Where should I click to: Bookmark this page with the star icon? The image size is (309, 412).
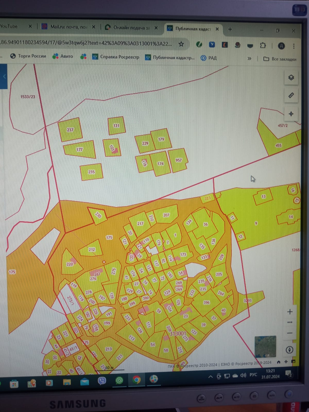coord(181,44)
